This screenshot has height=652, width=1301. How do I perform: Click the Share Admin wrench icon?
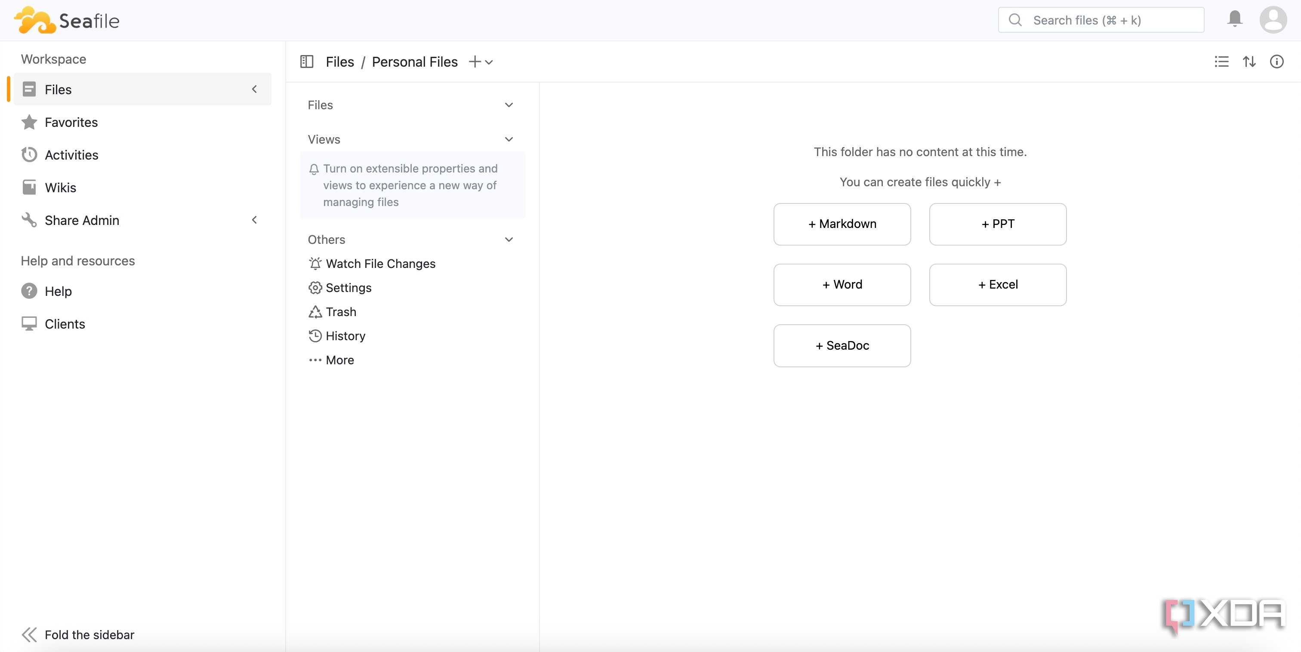pyautogui.click(x=29, y=220)
